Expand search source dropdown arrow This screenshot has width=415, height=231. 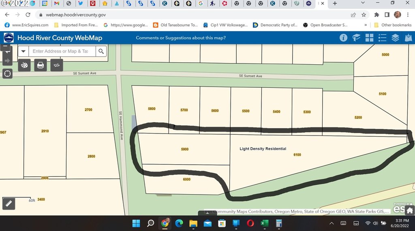(x=23, y=51)
